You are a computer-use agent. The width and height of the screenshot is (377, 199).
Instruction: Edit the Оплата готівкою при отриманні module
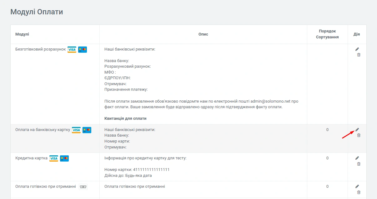(357, 186)
